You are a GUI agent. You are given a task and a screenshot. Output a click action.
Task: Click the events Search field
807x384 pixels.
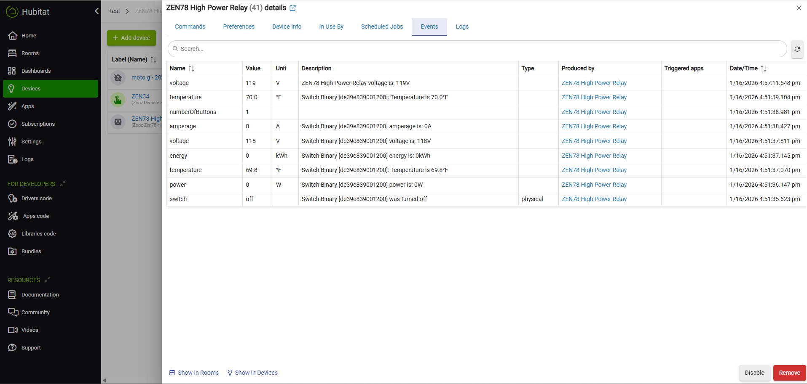click(x=476, y=49)
